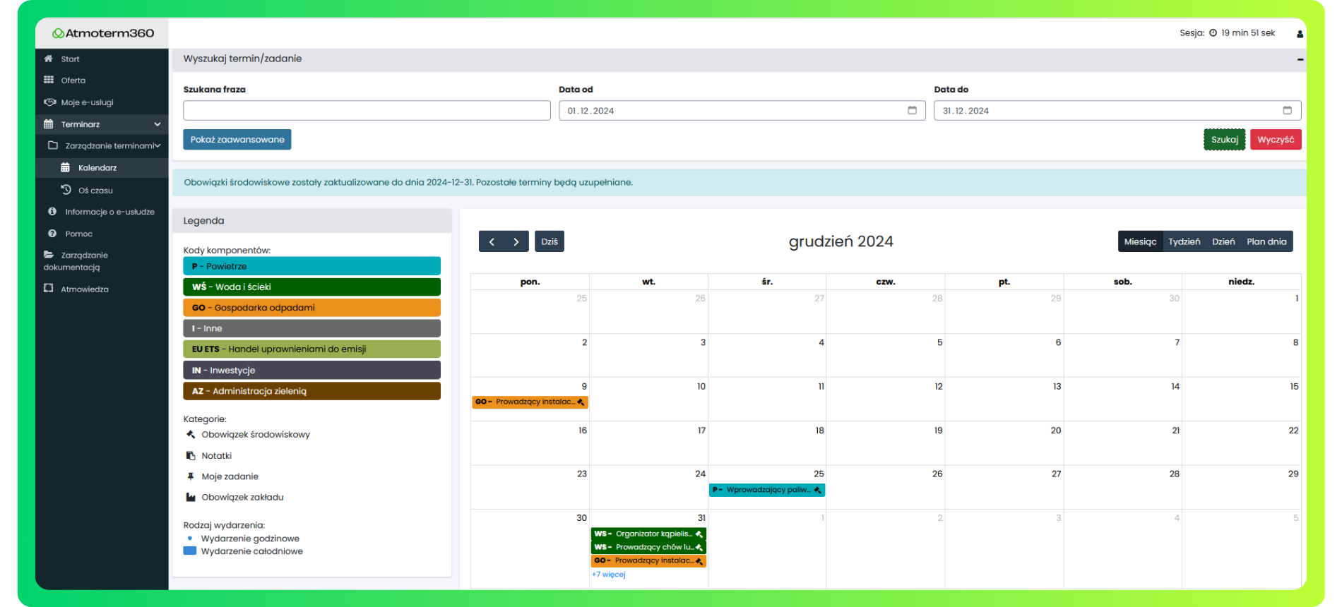Click the Atmoterm360 logo
Viewport: 1342px width, 607px height.
[x=103, y=33]
